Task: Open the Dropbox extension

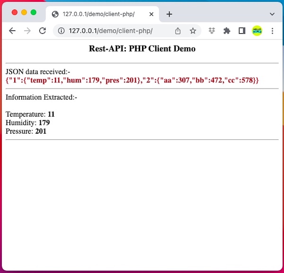Action: (212, 31)
